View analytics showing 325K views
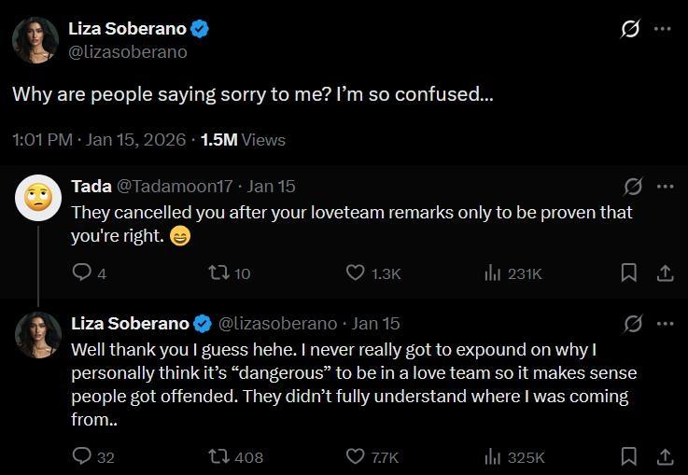 [x=493, y=456]
